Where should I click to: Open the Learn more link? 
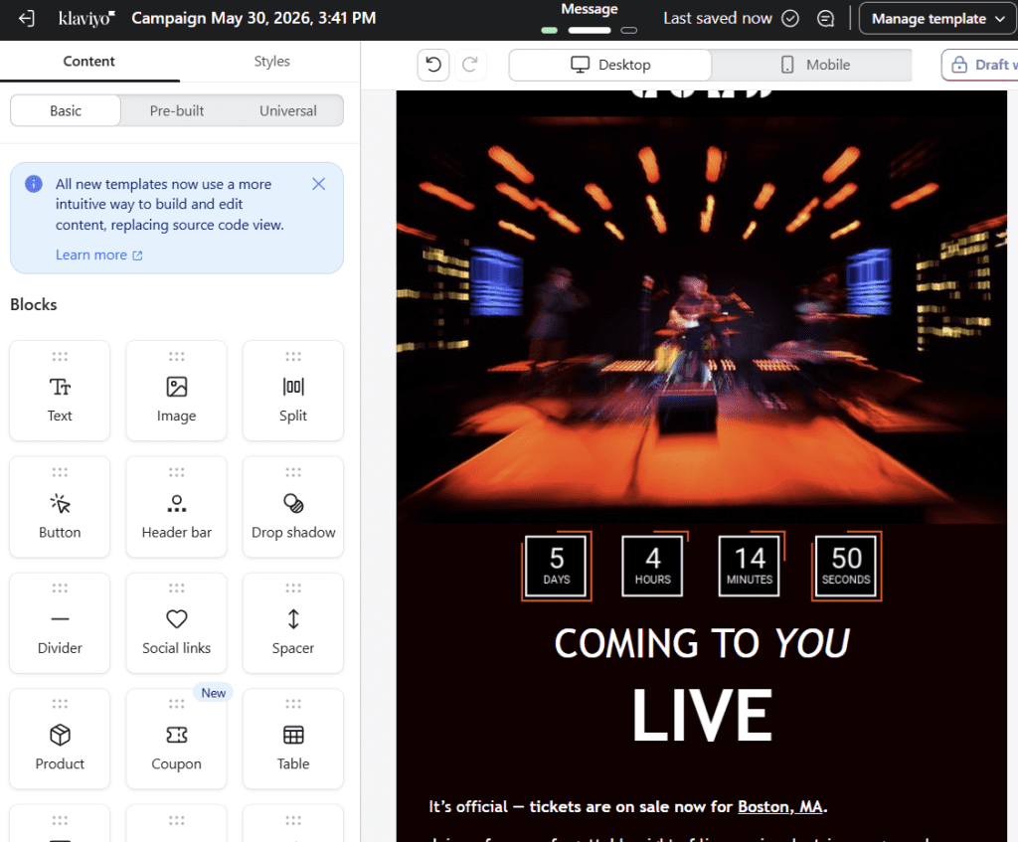click(98, 255)
